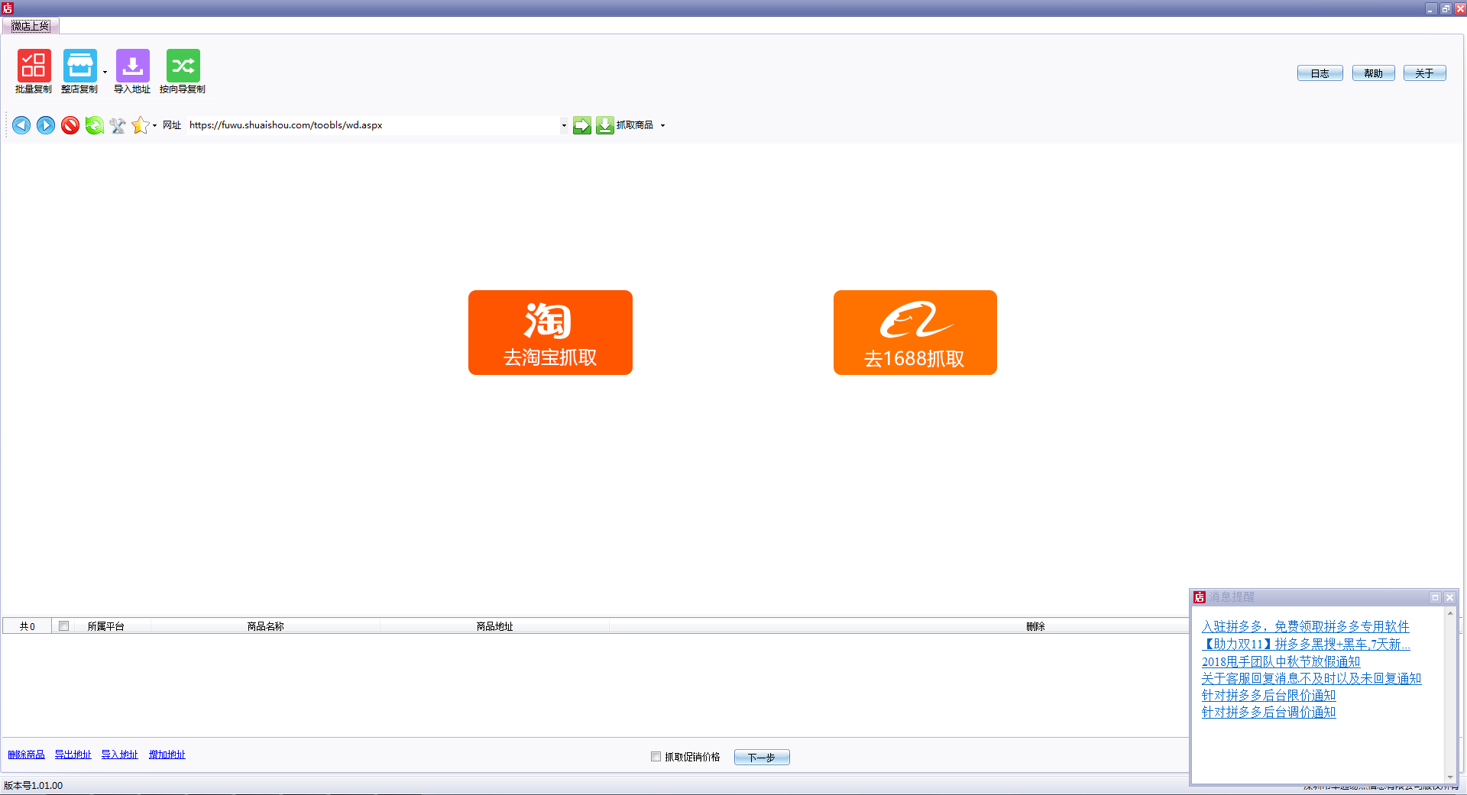Open the 按向导复制 wizard copy tool
The image size is (1467, 795).
click(183, 72)
